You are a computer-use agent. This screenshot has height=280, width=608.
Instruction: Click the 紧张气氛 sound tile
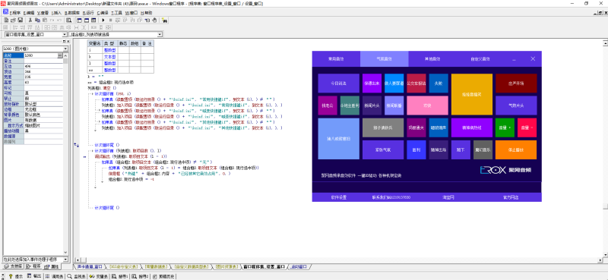pos(383,149)
